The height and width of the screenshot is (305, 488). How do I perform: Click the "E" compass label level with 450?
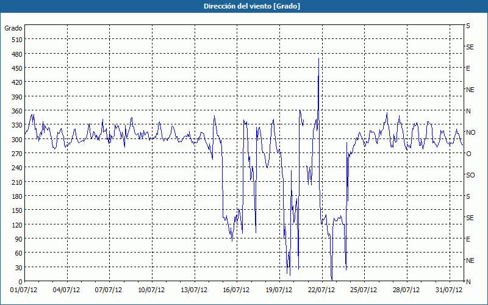pos(468,68)
